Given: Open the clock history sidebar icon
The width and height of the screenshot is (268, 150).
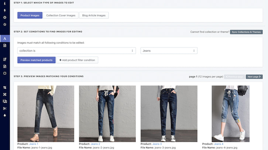Looking at the screenshot, I should point(5,17).
